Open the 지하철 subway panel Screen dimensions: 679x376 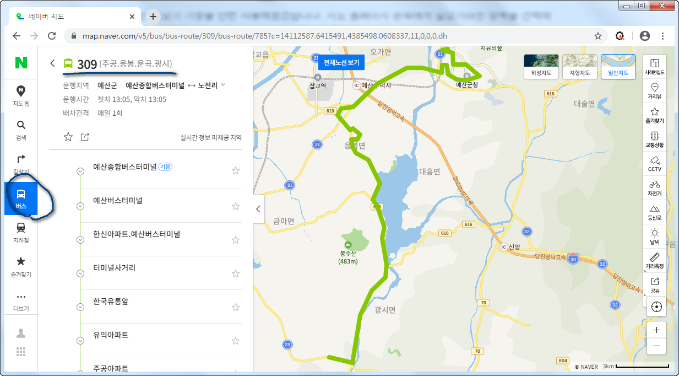click(x=21, y=233)
